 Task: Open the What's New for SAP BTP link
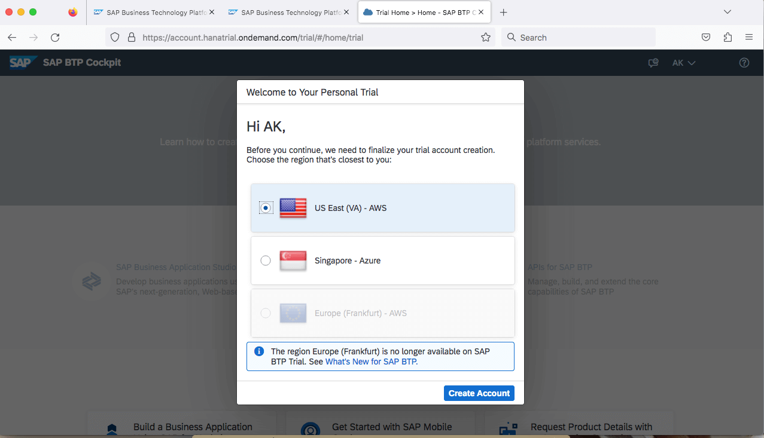pos(370,361)
